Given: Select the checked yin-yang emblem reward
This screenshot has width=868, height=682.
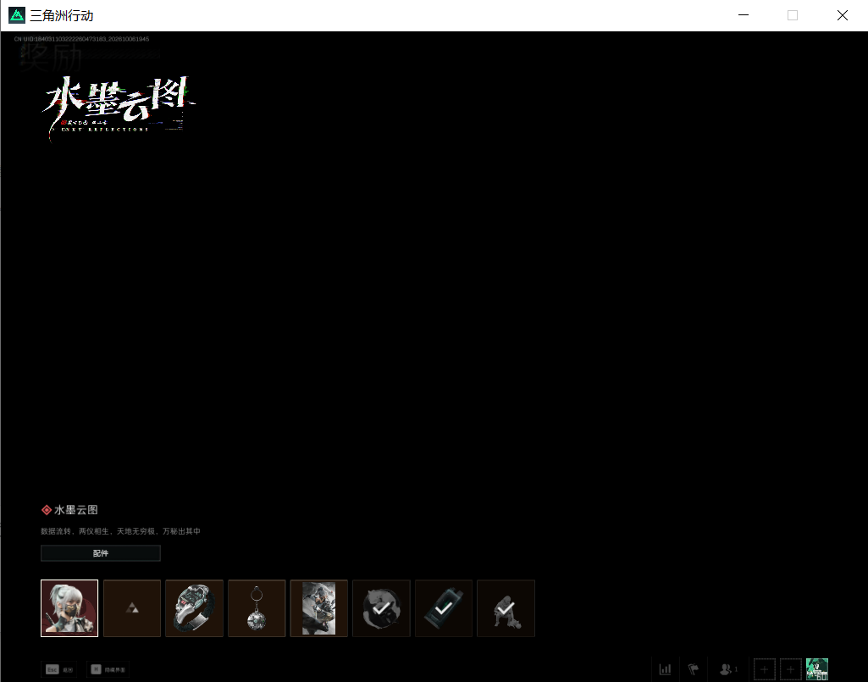Looking at the screenshot, I should point(381,608).
